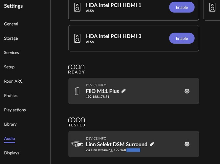Image resolution: width=220 pixels, height=164 pixels.
Task: Click the FiiO M11 Plus device icon
Action: click(x=77, y=91)
